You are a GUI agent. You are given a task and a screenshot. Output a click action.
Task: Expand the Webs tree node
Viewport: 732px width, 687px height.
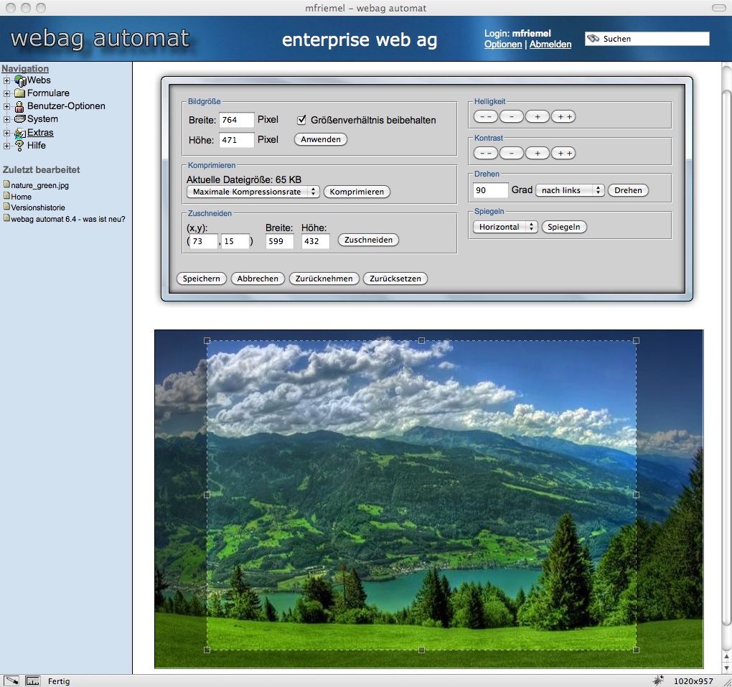[7, 81]
